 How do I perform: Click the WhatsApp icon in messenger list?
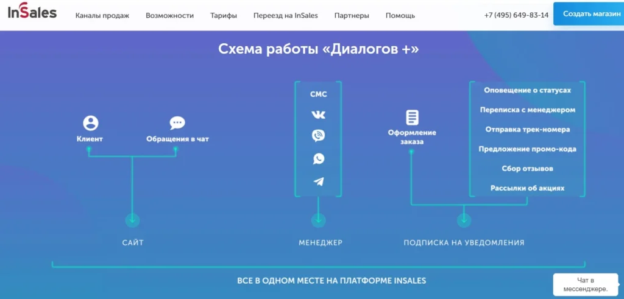[318, 159]
